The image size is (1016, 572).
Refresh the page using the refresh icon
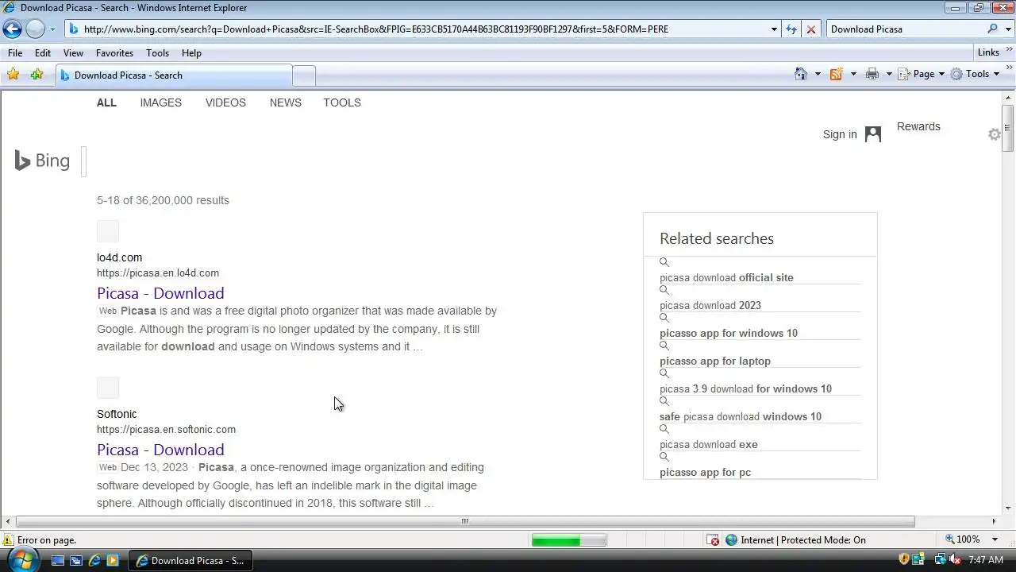pyautogui.click(x=791, y=29)
